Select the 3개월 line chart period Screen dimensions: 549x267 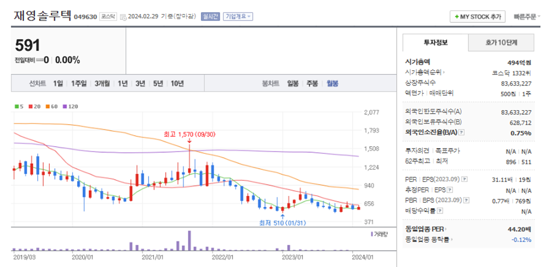pyautogui.click(x=102, y=83)
